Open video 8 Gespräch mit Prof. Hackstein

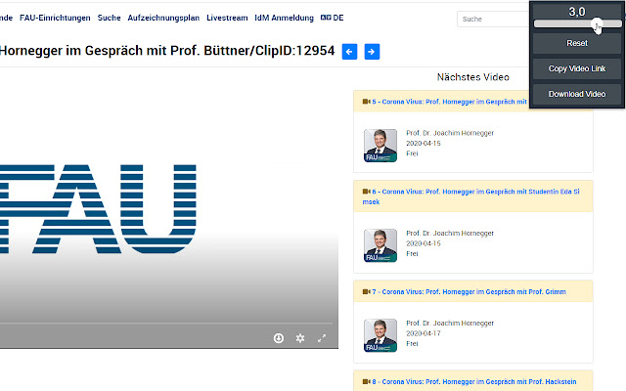474,381
